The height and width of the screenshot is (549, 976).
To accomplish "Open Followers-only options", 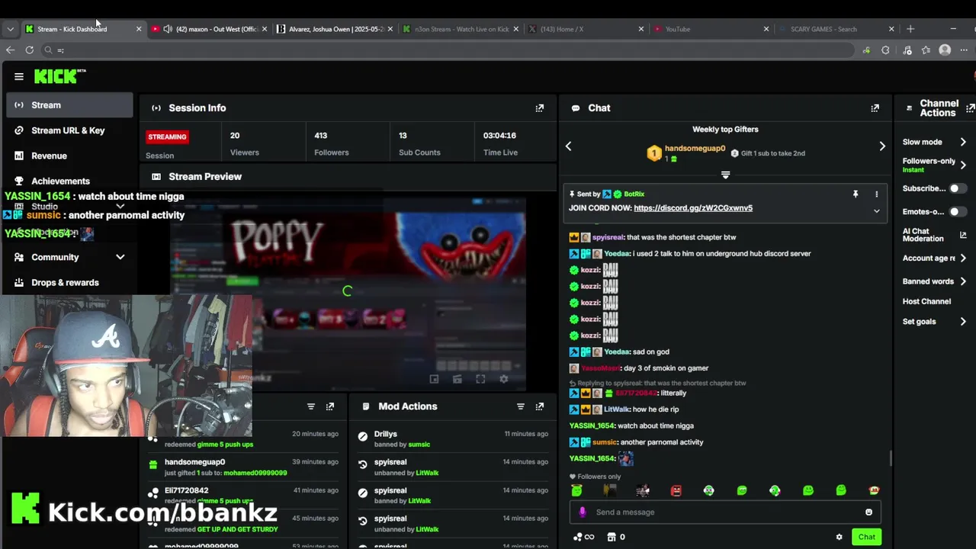I will [x=934, y=165].
